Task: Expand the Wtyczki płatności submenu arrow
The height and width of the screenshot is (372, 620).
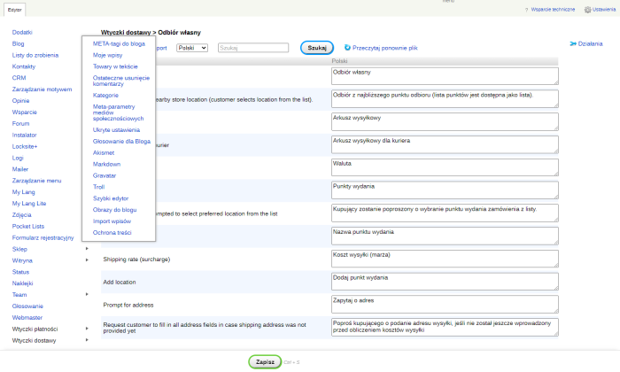Action: click(86, 329)
